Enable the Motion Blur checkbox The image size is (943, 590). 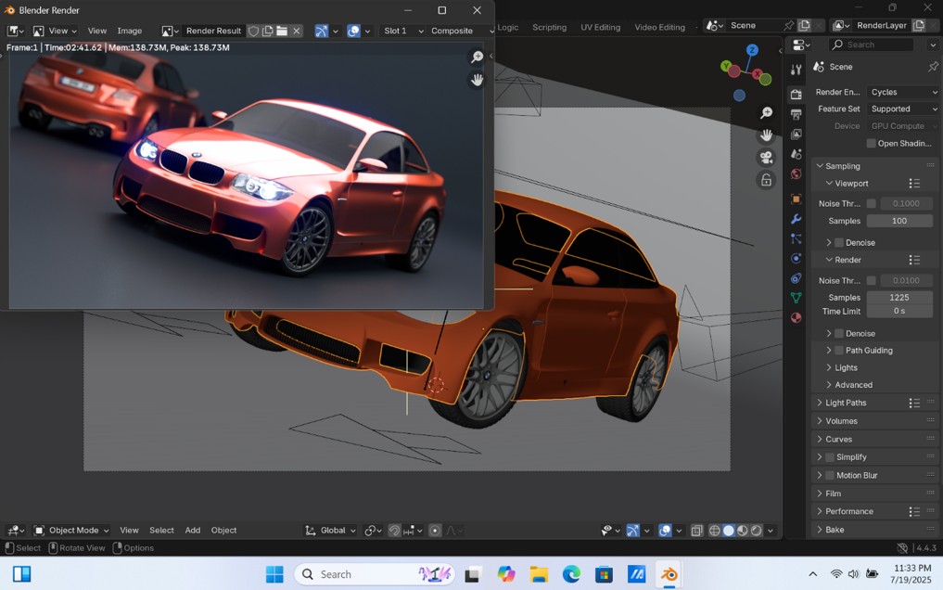tap(830, 475)
